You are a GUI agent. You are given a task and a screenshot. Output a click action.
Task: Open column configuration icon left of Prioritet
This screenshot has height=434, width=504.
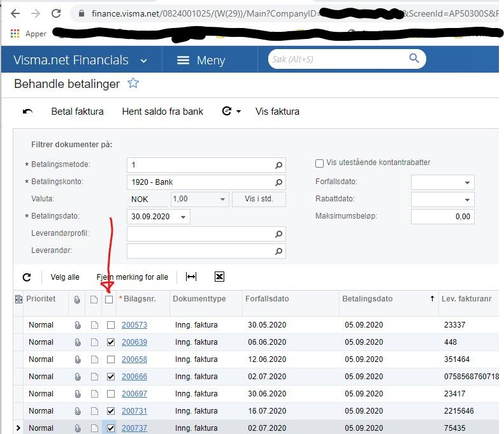pos(18,300)
